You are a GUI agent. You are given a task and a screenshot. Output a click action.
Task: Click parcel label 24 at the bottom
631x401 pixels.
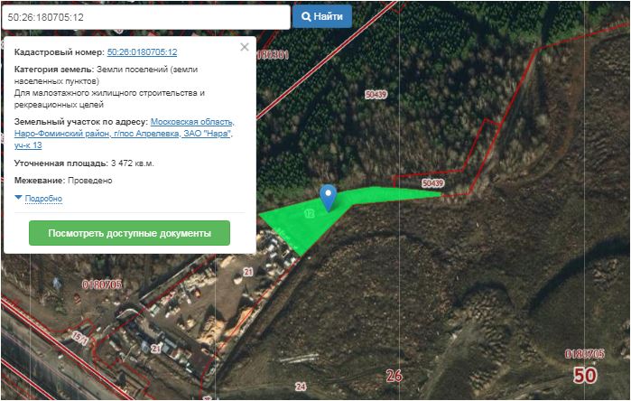click(301, 387)
